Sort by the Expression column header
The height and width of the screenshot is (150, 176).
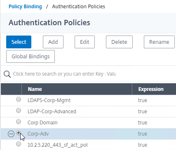(x=151, y=89)
